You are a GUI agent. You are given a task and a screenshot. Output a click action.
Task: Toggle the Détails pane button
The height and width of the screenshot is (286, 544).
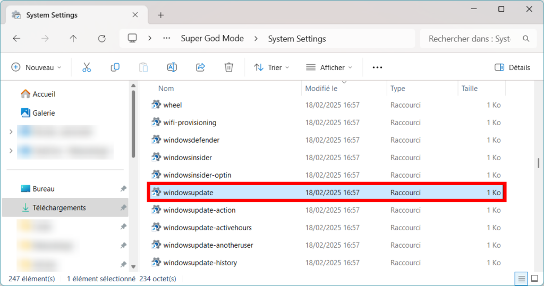coord(512,67)
